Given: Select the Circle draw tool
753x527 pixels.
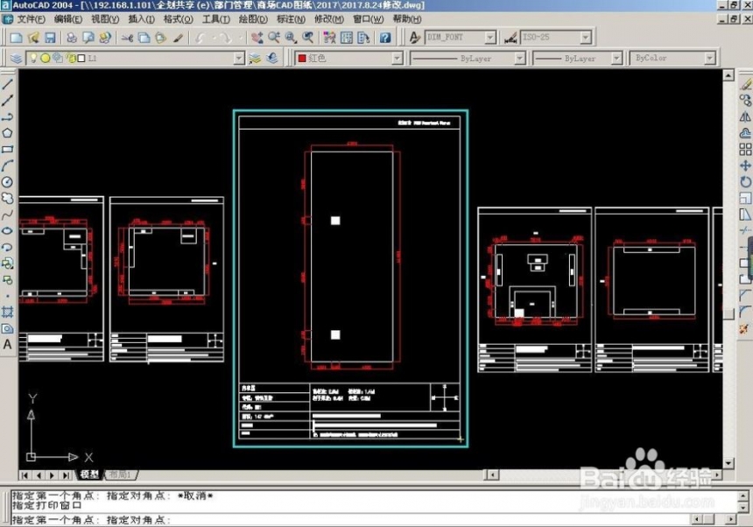Looking at the screenshot, I should [8, 182].
